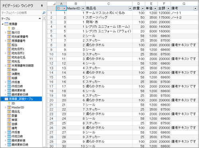
Task: Click the 宛先名 field icon
Action: (x=9, y=61)
